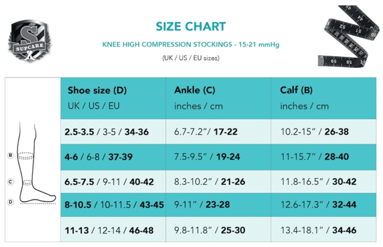Click the circled C ankle marker
The image size is (383, 247).
pos(10,182)
